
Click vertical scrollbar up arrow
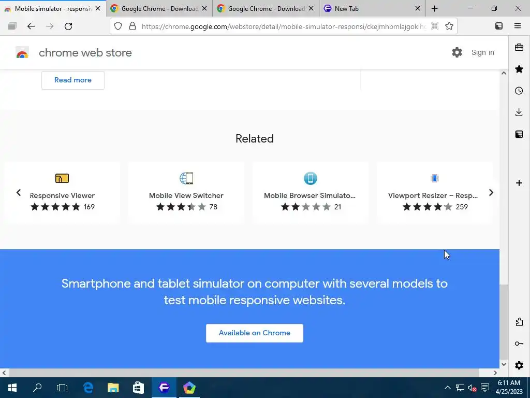coord(504,73)
